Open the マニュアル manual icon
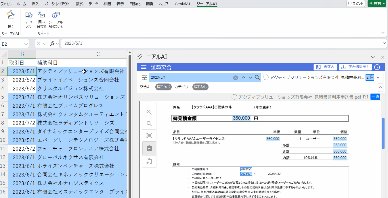Image resolution: width=388 pixels, height=198 pixels. (28, 20)
